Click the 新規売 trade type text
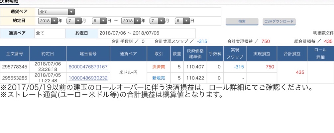Viewport: 334px width, 133px height. tap(159, 78)
